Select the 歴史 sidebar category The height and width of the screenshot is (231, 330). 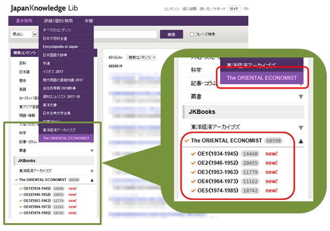click(x=23, y=81)
